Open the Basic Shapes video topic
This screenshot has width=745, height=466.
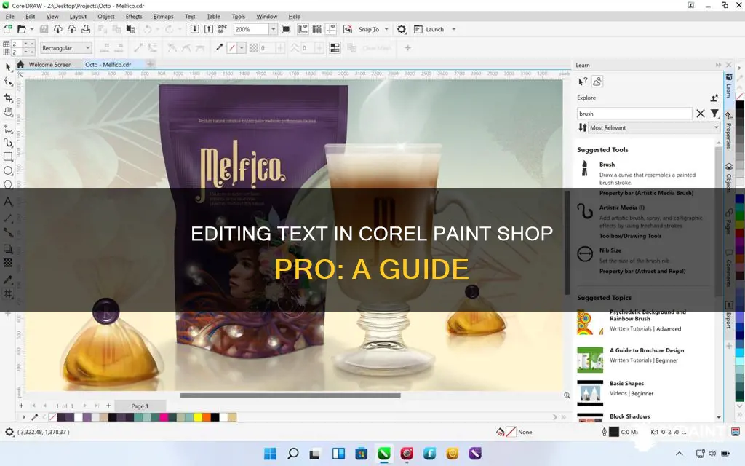(x=626, y=383)
